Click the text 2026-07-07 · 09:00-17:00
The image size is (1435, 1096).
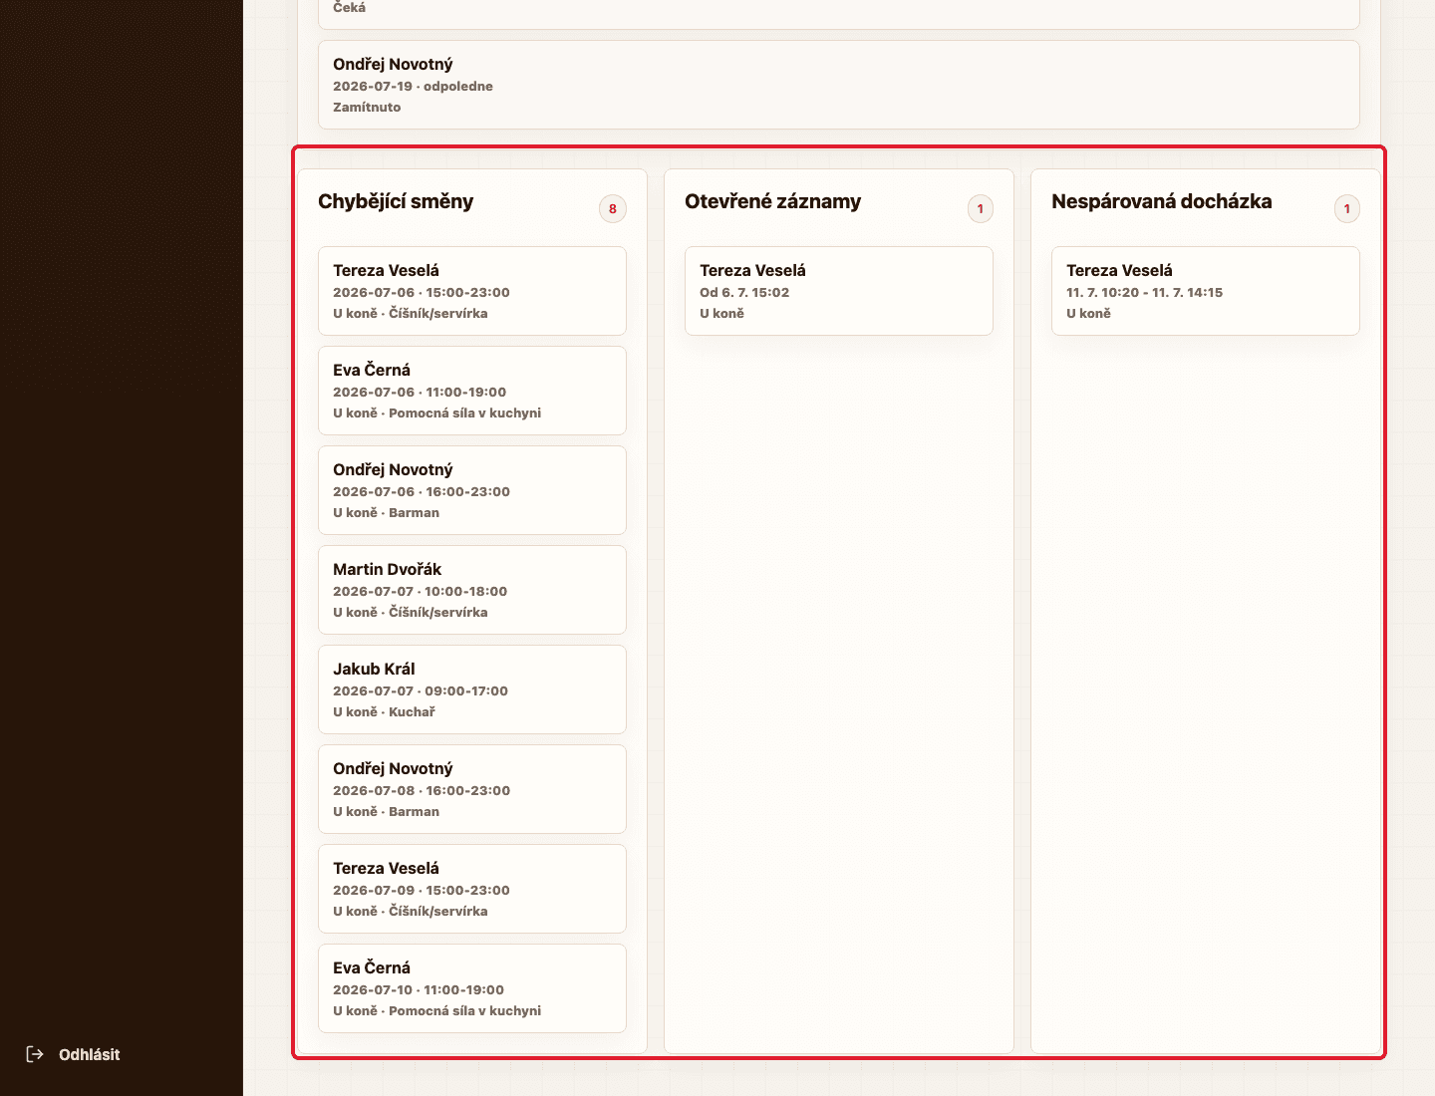pyautogui.click(x=421, y=690)
